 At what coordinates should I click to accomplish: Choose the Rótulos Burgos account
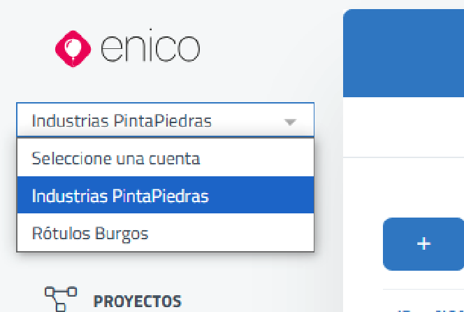point(90,233)
